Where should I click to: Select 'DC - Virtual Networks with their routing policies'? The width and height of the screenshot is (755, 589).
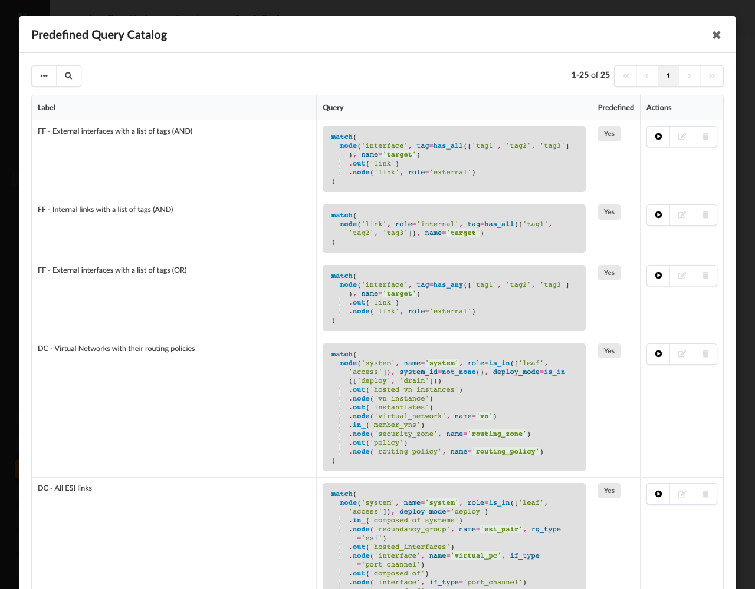pos(116,349)
